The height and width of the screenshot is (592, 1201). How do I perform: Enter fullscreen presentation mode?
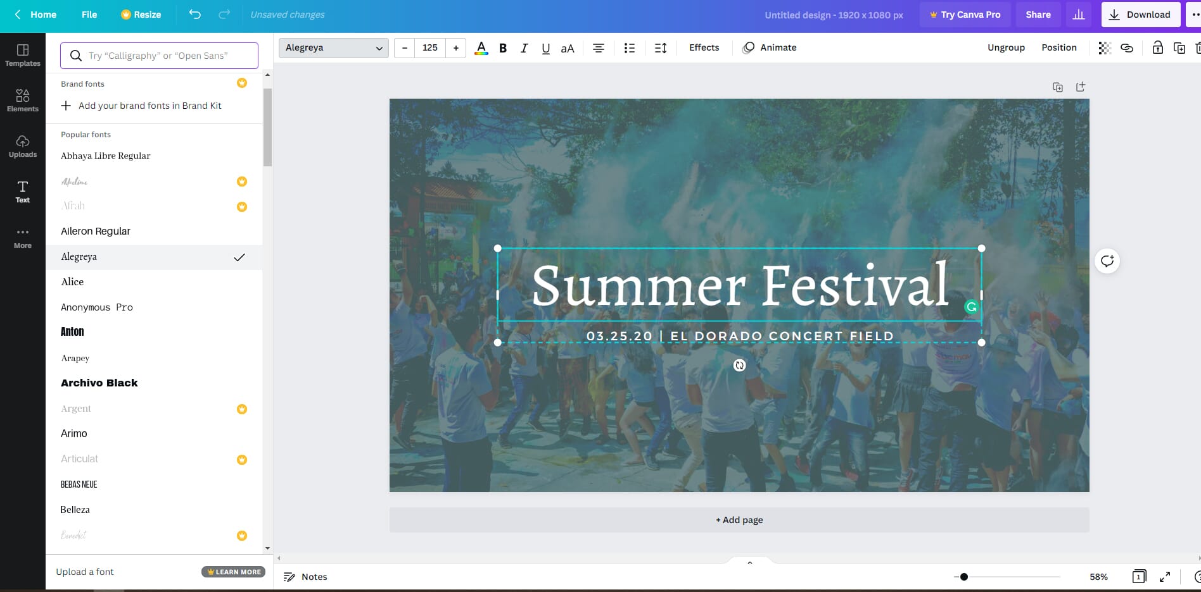(x=1165, y=577)
